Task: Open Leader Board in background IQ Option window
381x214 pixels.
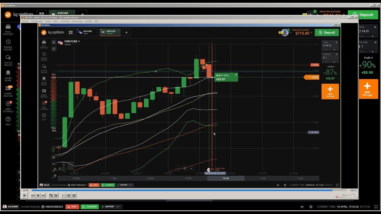Action: pos(8,76)
